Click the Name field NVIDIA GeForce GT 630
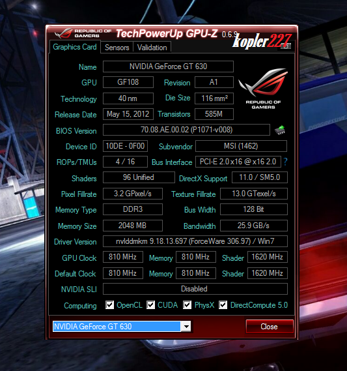The height and width of the screenshot is (371, 347). [168, 67]
